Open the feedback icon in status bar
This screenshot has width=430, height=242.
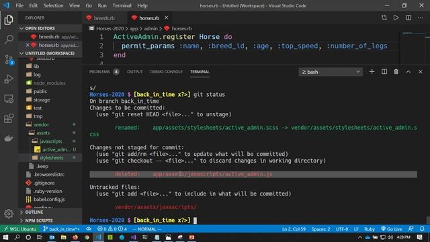click(411, 229)
